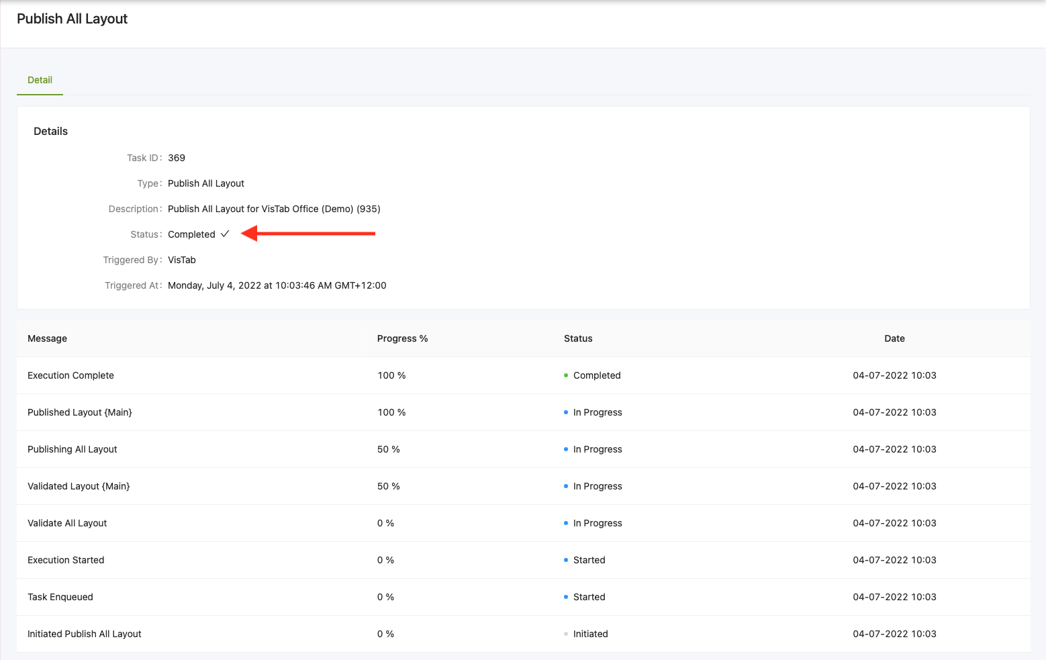Click the blue status dot for Validated Layout {Main}
Screen dimensions: 1046x660
tap(566, 486)
